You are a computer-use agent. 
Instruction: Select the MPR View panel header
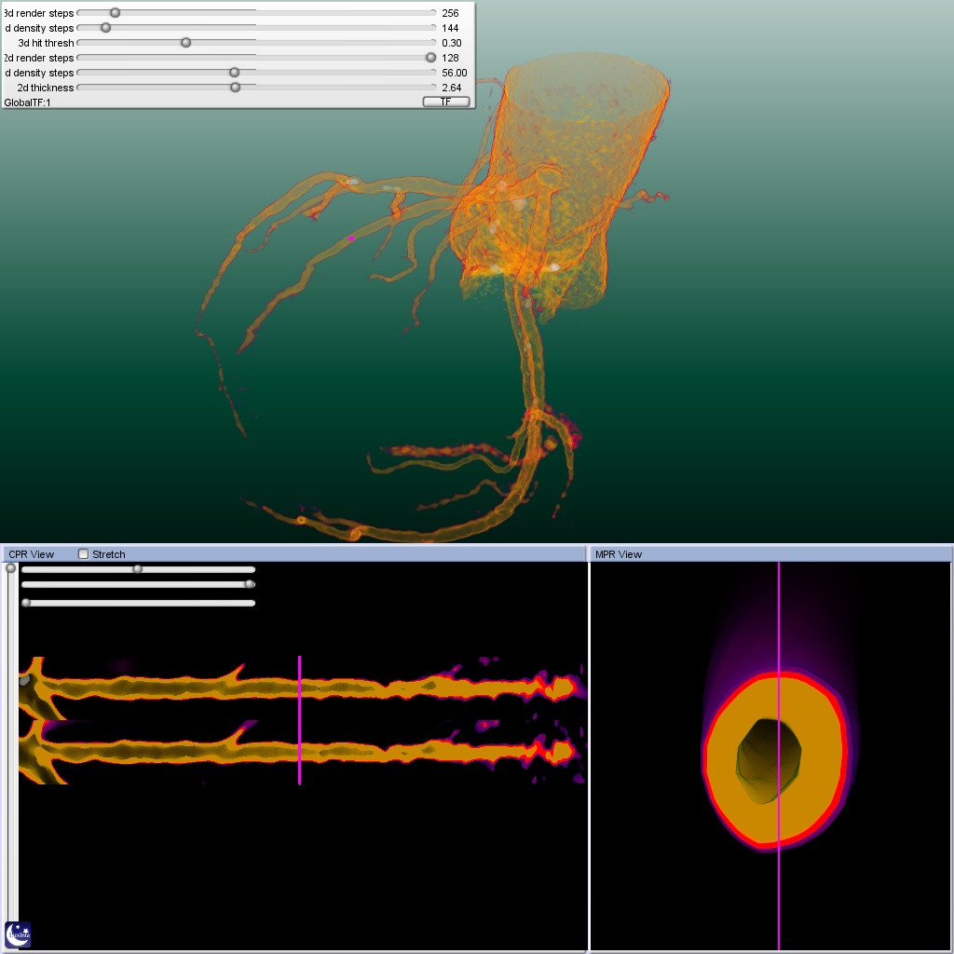tap(619, 554)
